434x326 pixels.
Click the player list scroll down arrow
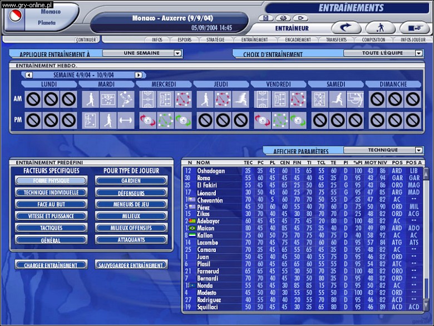pyautogui.click(x=426, y=305)
